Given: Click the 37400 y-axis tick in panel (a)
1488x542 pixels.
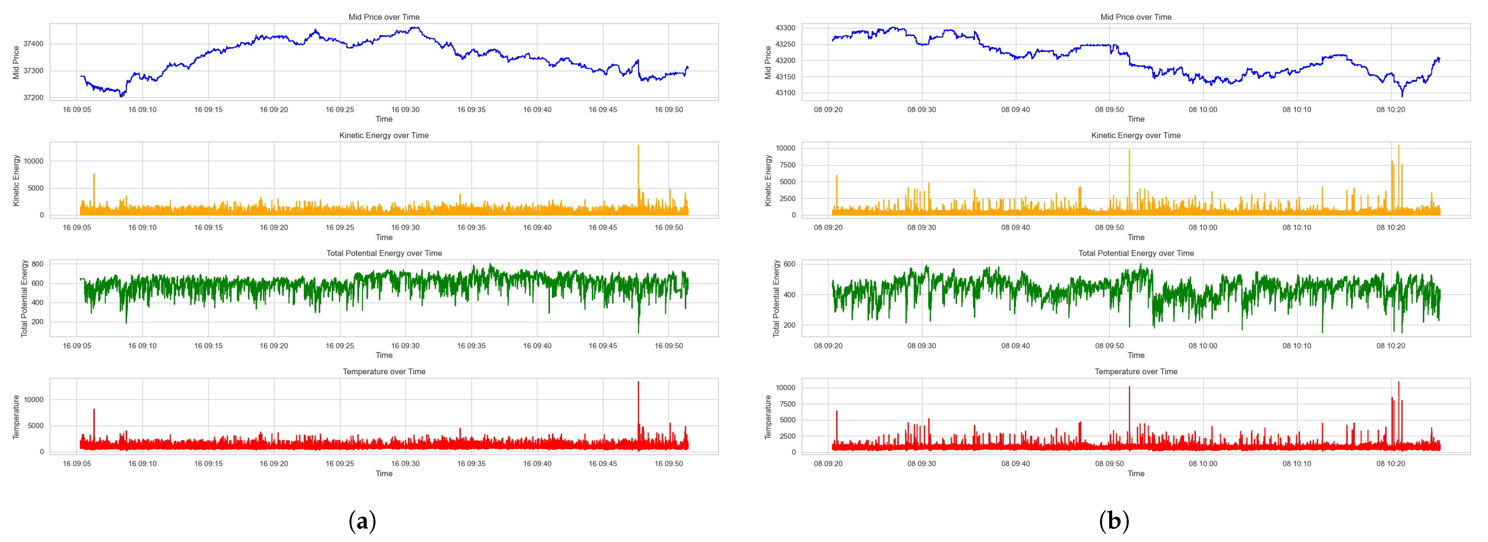Looking at the screenshot, I should pyautogui.click(x=33, y=44).
